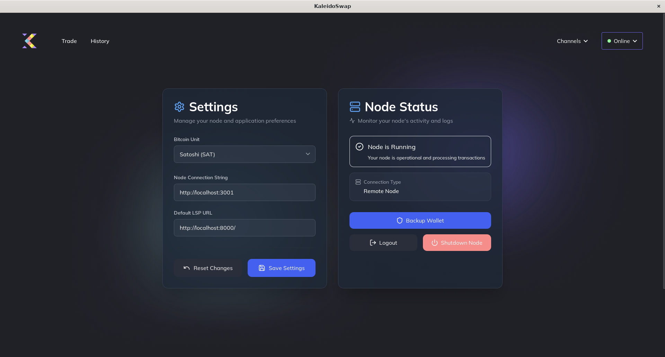Click the save disk icon in Save Settings
Viewport: 665px width, 357px height.
pos(261,268)
